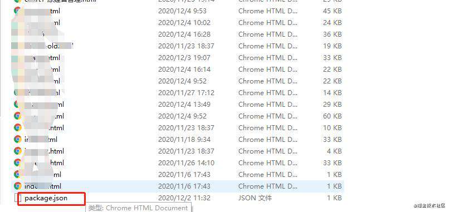Click Chrome icon of the 4 KB file
The height and width of the screenshot is (212, 450).
[17, 151]
